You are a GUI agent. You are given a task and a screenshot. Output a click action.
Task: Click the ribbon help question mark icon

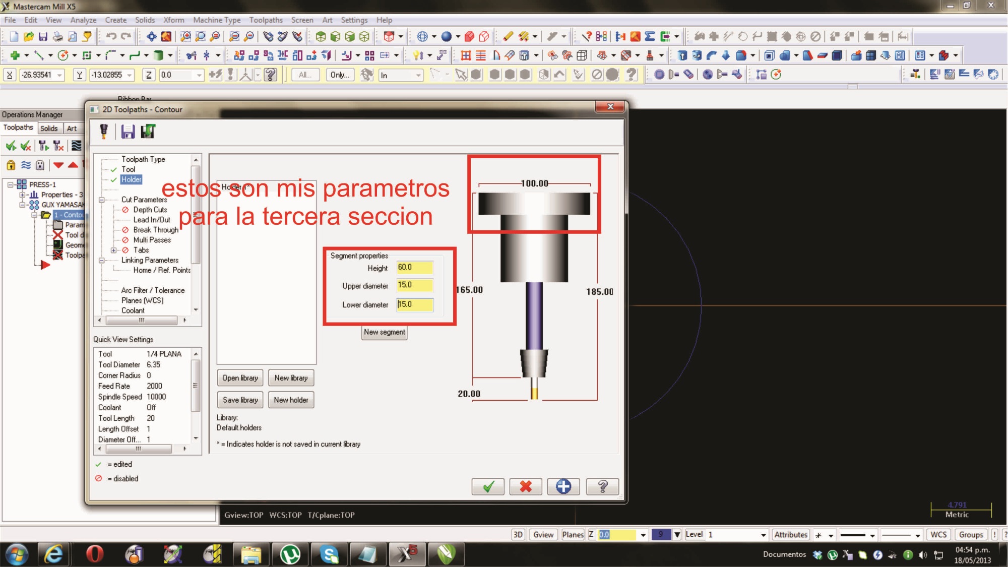point(271,75)
